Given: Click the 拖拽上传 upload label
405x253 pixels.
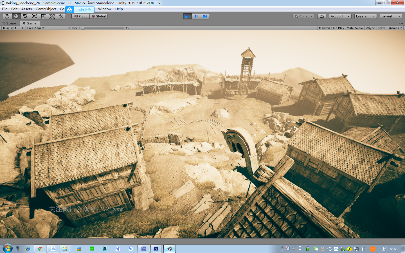Looking at the screenshot, I should click(x=84, y=10).
